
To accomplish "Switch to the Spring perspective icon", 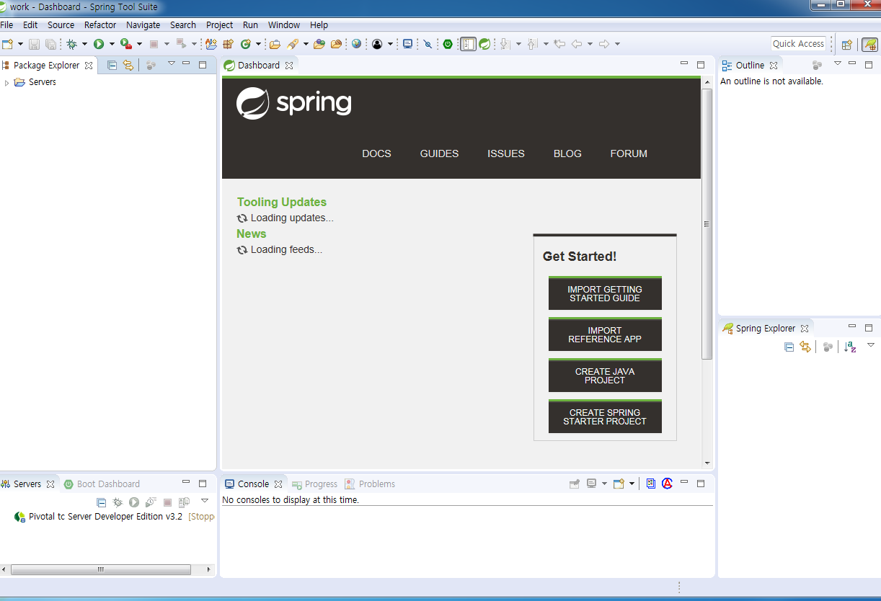I will click(x=870, y=44).
